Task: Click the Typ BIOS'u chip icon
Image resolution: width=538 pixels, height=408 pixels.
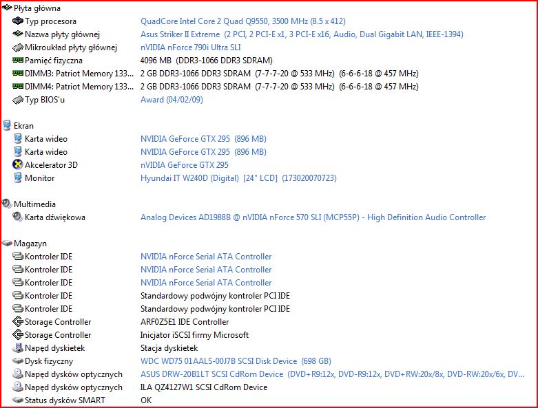Action: pyautogui.click(x=18, y=100)
